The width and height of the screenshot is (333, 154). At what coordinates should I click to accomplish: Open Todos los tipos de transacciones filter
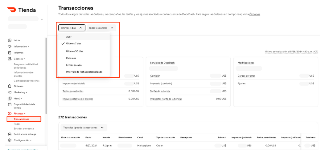click(84, 128)
